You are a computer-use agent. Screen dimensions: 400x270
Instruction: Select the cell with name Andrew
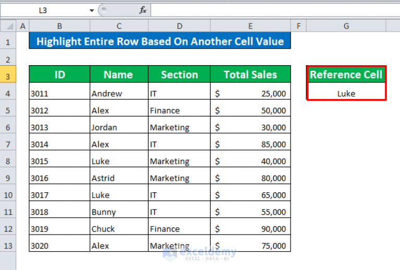pyautogui.click(x=119, y=94)
